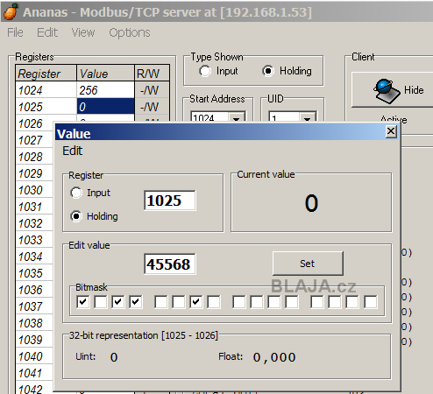This screenshot has width=433, height=394.
Task: Select register row 1037
Action: [35, 306]
